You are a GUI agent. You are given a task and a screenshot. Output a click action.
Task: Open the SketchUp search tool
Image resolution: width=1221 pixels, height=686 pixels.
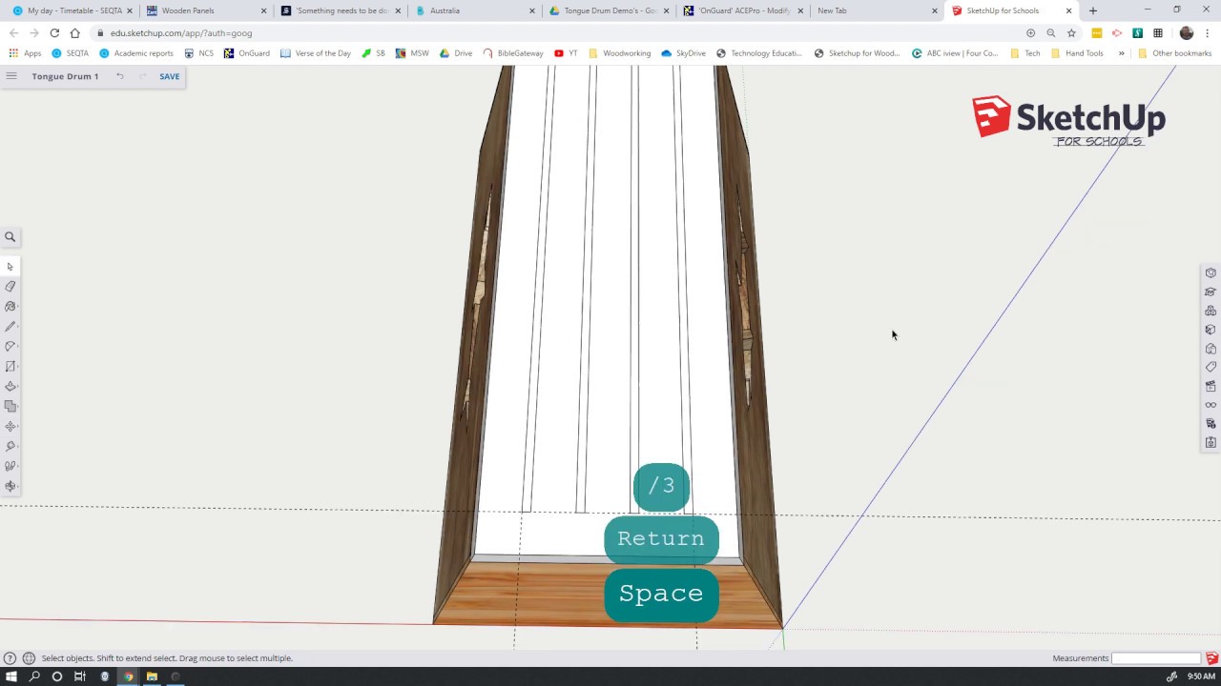10,237
